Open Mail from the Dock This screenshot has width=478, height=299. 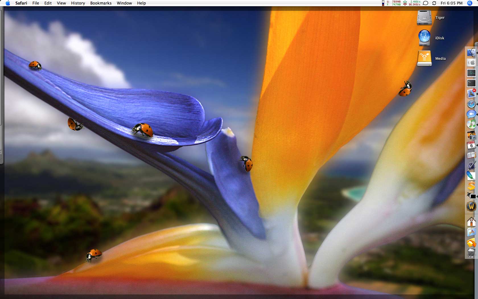point(471,94)
